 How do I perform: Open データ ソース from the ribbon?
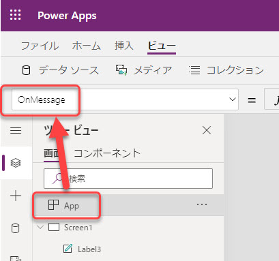[x=61, y=70]
